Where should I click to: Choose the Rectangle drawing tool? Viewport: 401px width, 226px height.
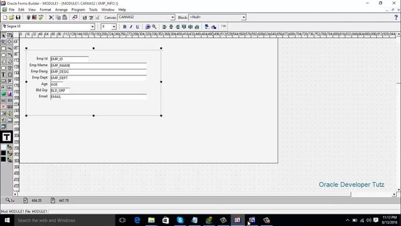pyautogui.click(x=3, y=48)
